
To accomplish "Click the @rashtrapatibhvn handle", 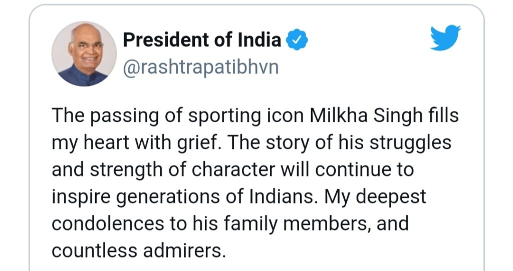I will [x=200, y=67].
